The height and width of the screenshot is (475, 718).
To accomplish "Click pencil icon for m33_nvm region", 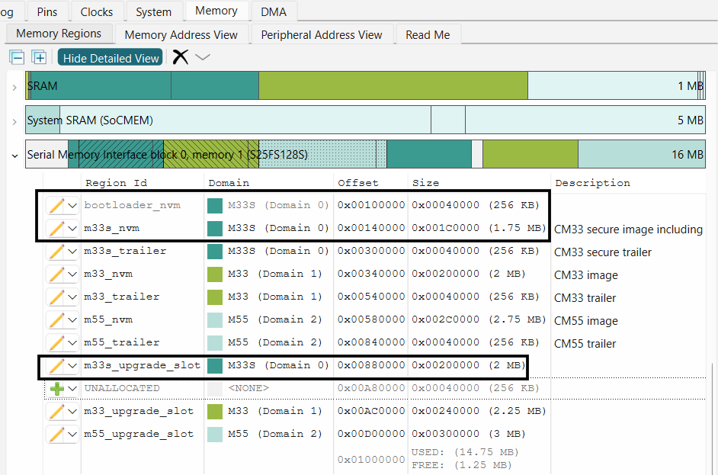I will (x=56, y=274).
